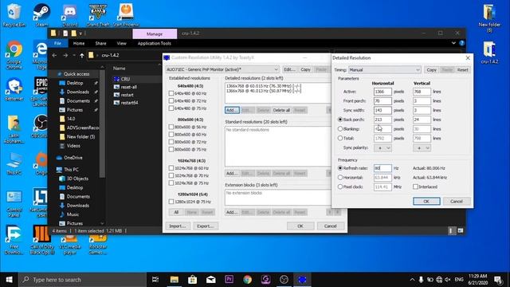Select the Back porch radio button
This screenshot has height=287, width=510.
[x=340, y=120]
